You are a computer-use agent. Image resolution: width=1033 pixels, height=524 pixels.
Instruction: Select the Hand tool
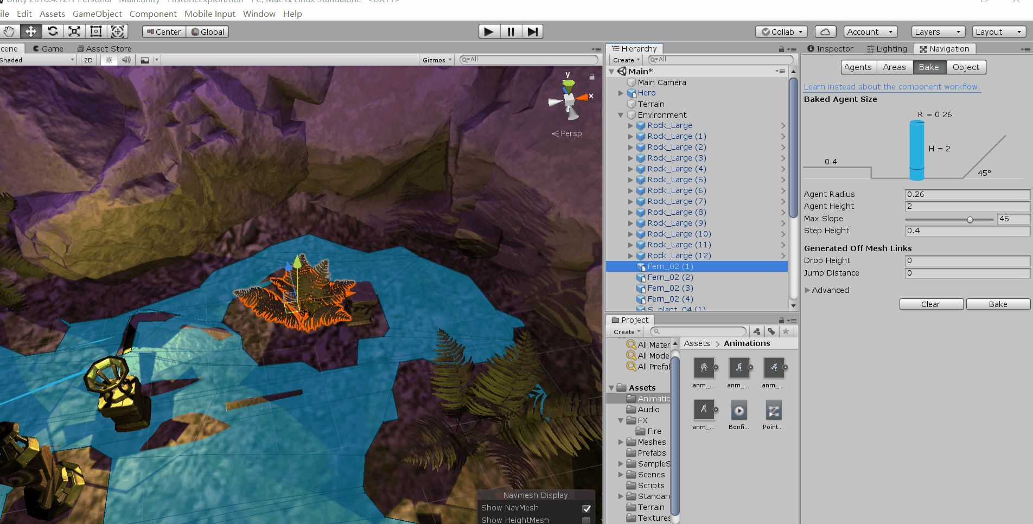(x=9, y=31)
